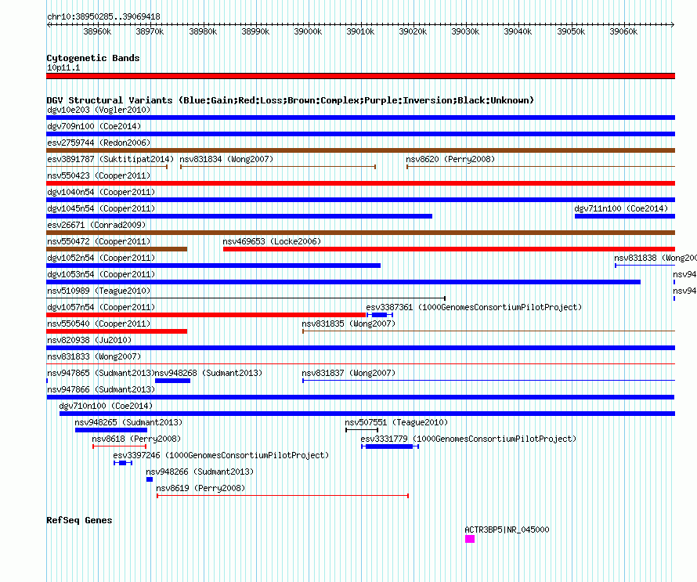This screenshot has height=582, width=697.
Task: Click the 38970k ruler position mark
Action: 150,31
